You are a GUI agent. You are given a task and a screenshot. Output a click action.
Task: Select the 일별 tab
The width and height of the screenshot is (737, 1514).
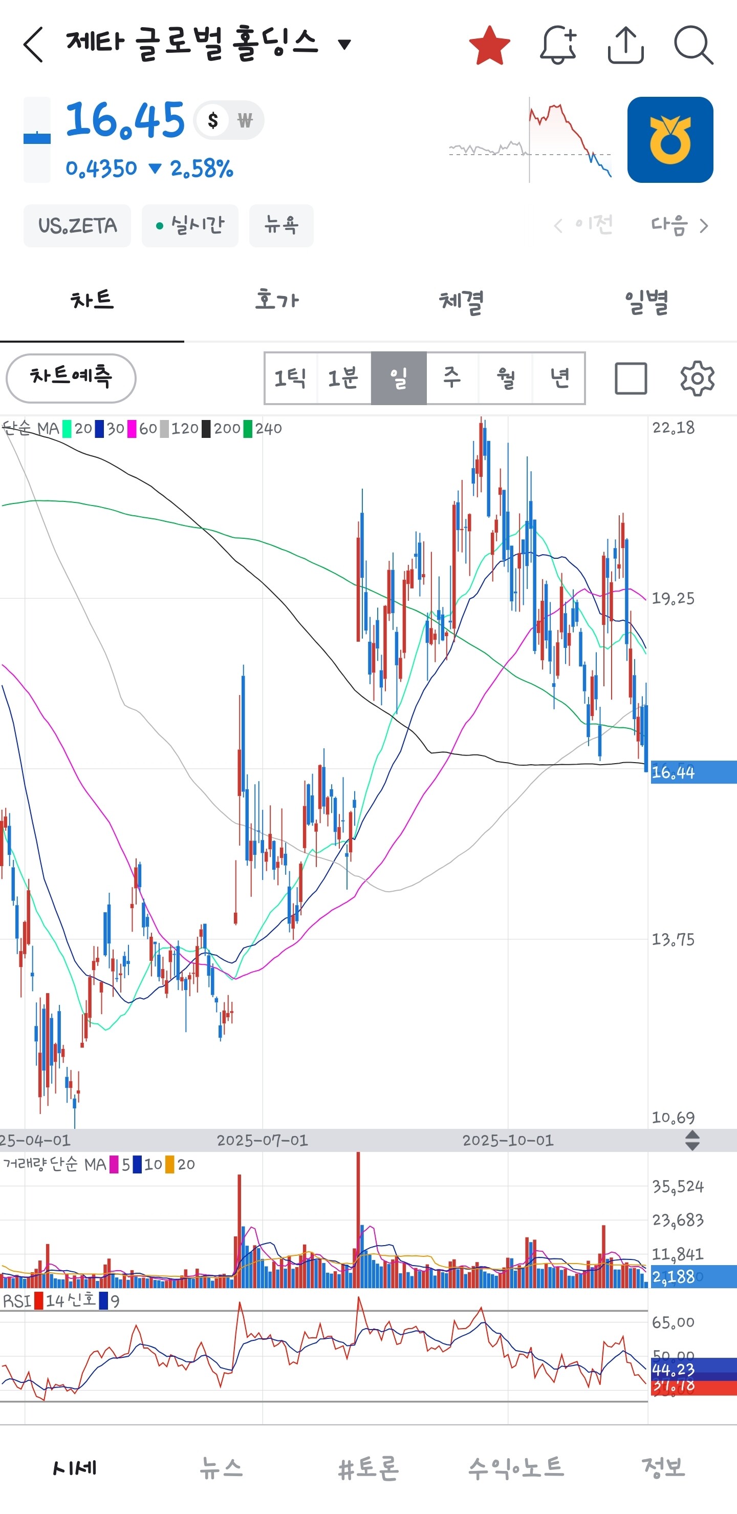click(x=645, y=301)
